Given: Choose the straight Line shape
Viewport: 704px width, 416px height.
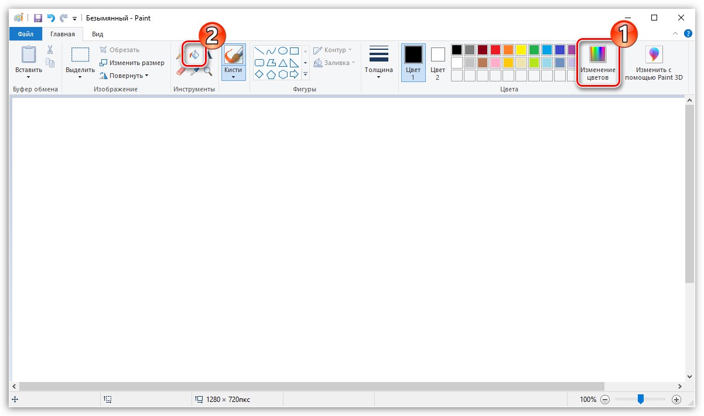Looking at the screenshot, I should (x=259, y=51).
